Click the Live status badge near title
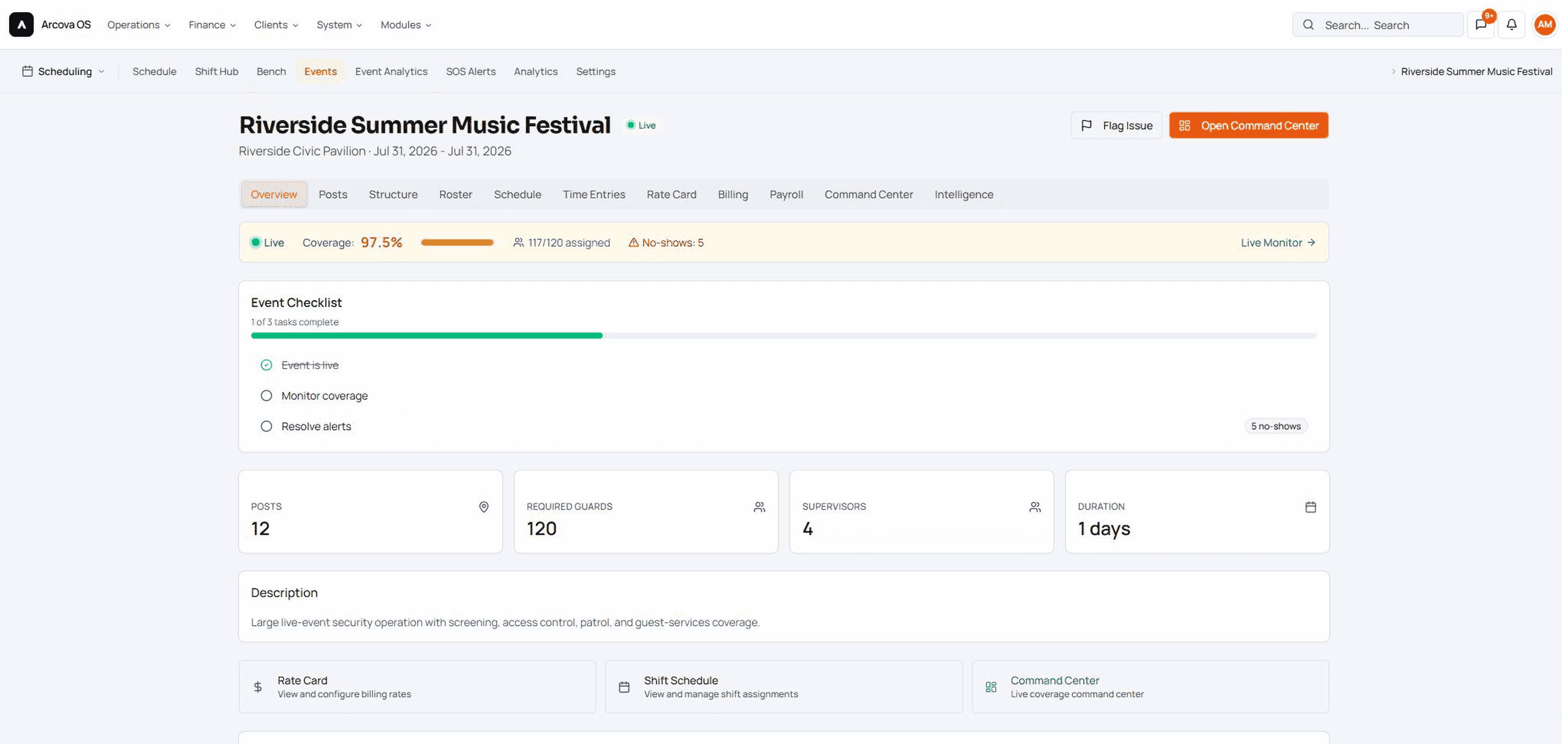 tap(641, 125)
